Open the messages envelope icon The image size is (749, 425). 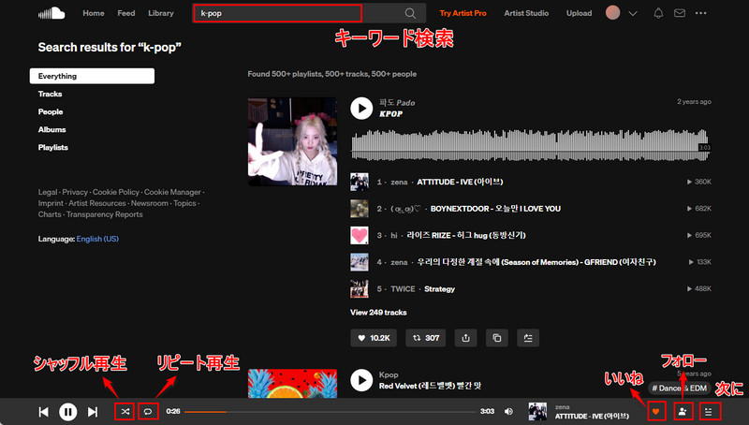point(680,13)
